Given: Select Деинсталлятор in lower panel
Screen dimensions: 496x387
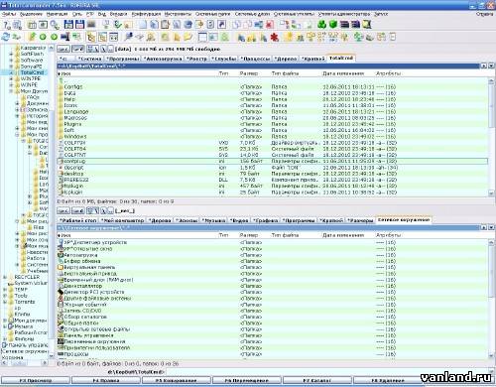Looking at the screenshot, I should pyautogui.click(x=273, y=286).
